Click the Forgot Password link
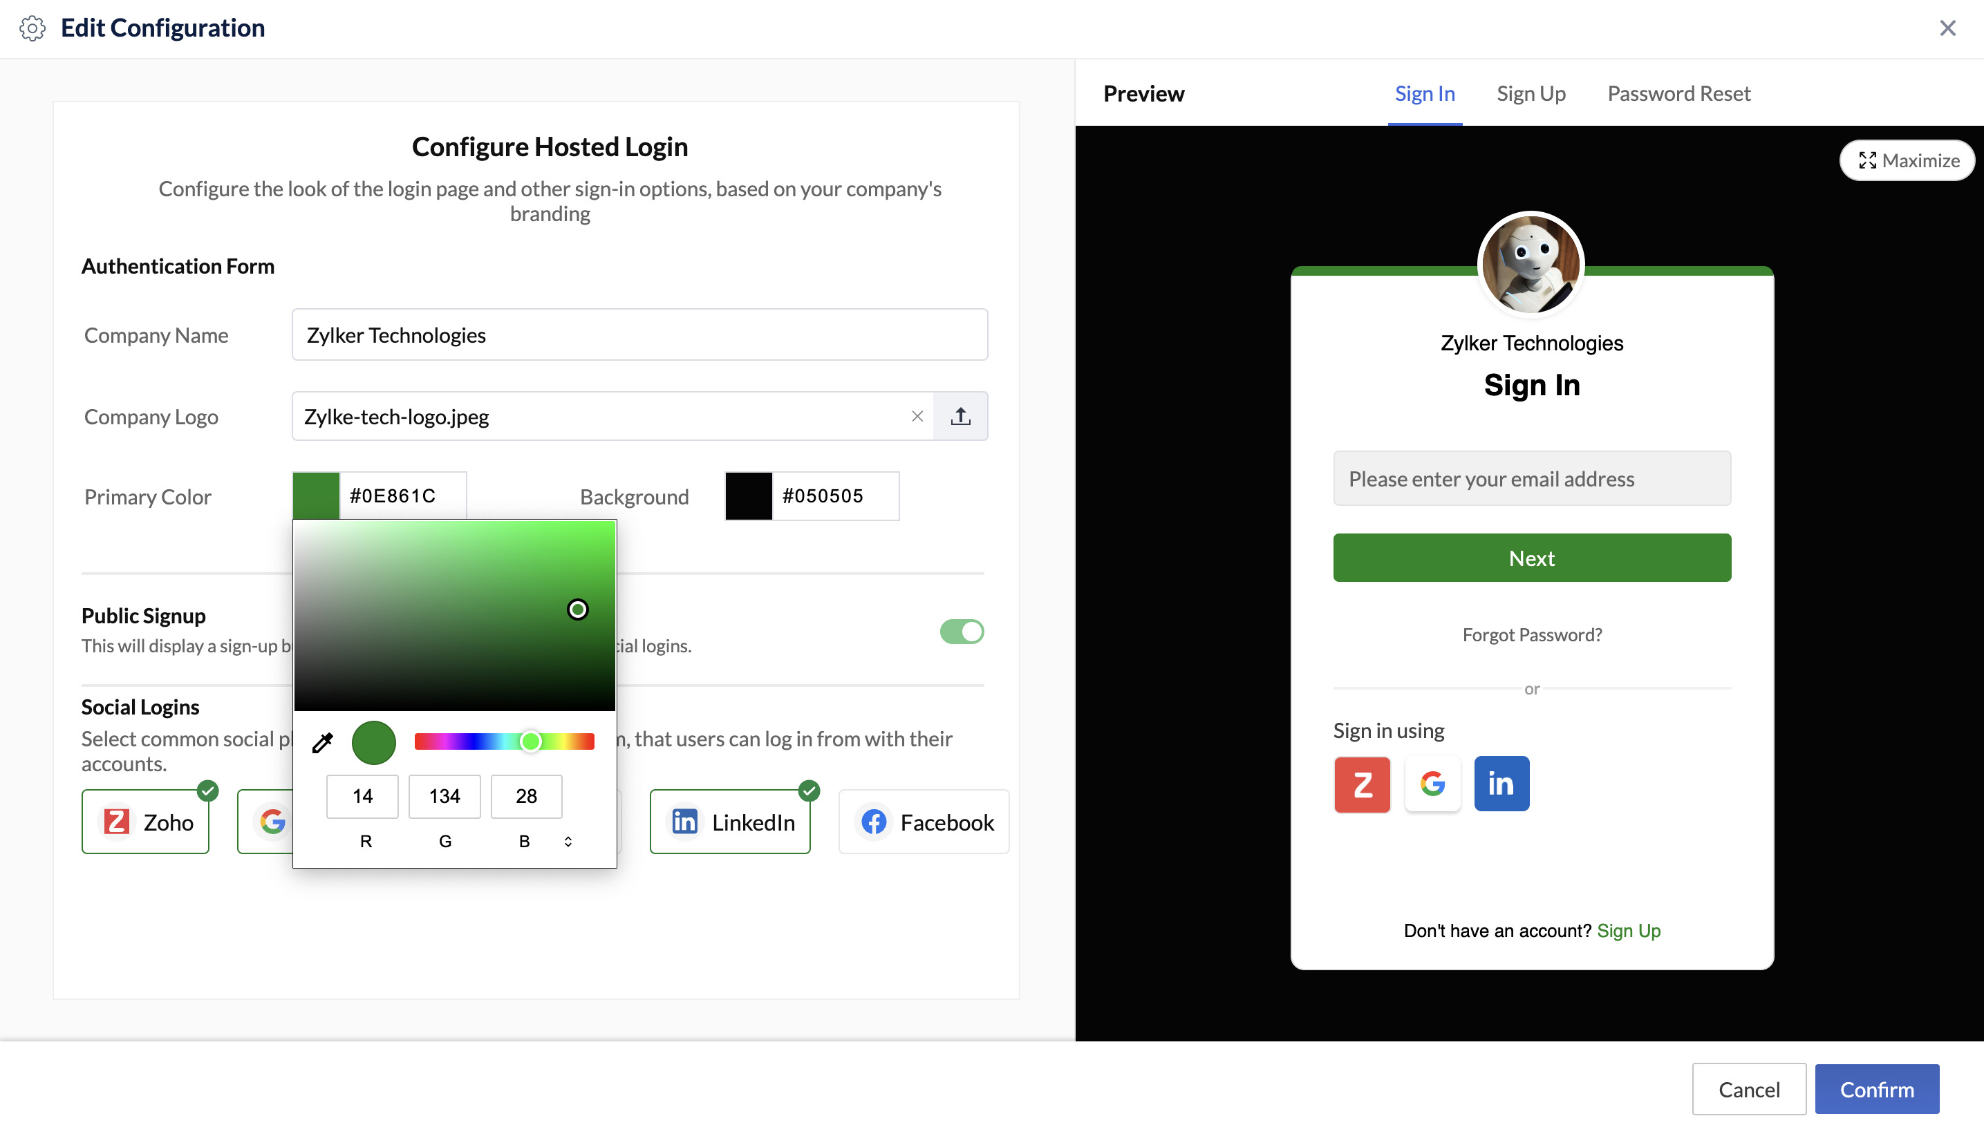This screenshot has width=1984, height=1125. click(x=1532, y=633)
